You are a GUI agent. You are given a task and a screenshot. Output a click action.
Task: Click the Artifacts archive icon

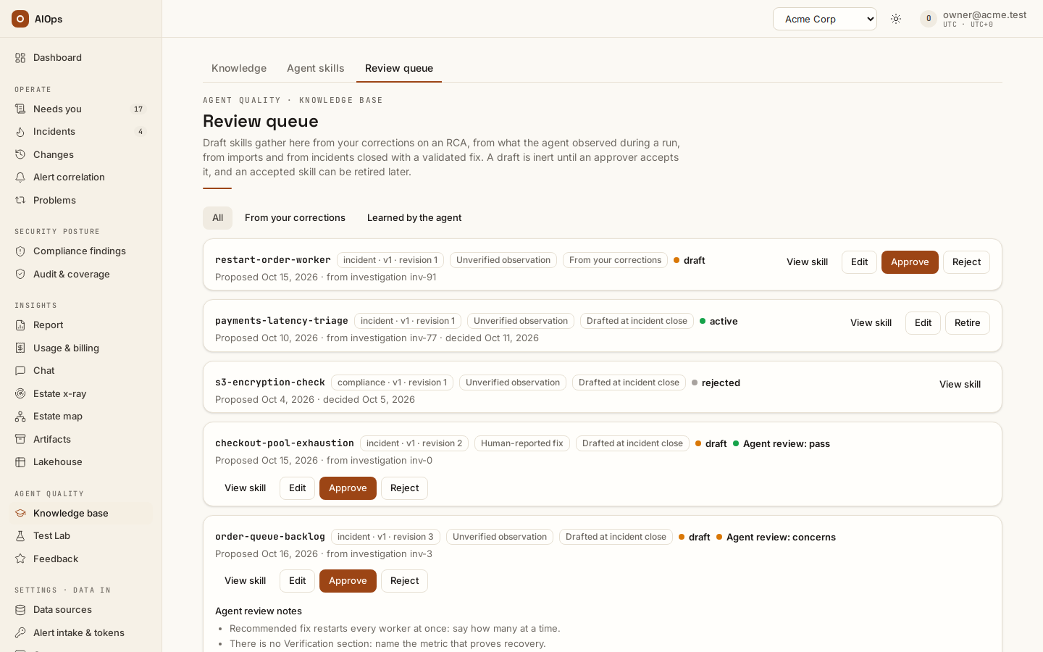click(x=20, y=439)
